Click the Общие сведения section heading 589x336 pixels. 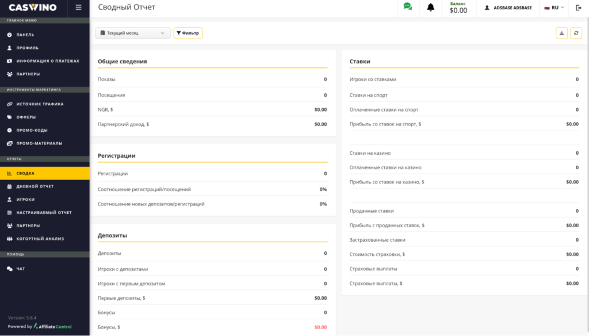point(123,61)
